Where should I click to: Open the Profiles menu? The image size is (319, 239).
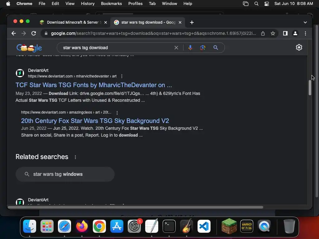pos(135,4)
